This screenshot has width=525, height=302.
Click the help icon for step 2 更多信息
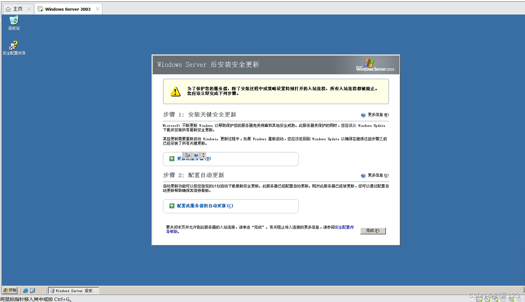click(x=363, y=176)
